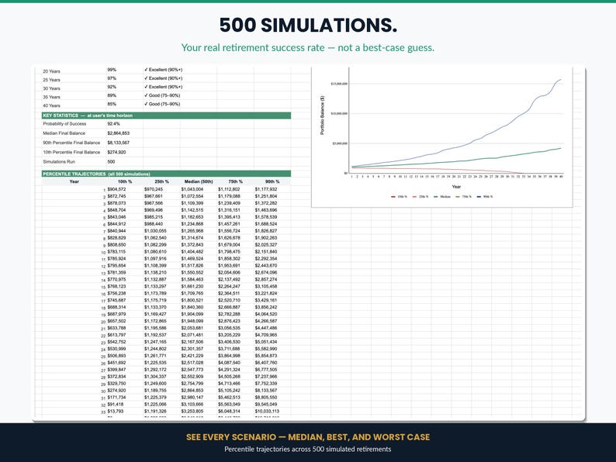Select the "20 Years" row label
The image size is (616, 462).
51,71
